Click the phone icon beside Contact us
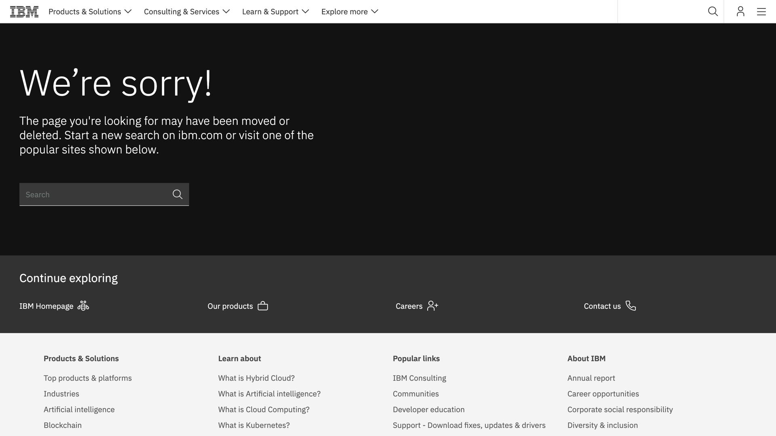 click(x=631, y=306)
